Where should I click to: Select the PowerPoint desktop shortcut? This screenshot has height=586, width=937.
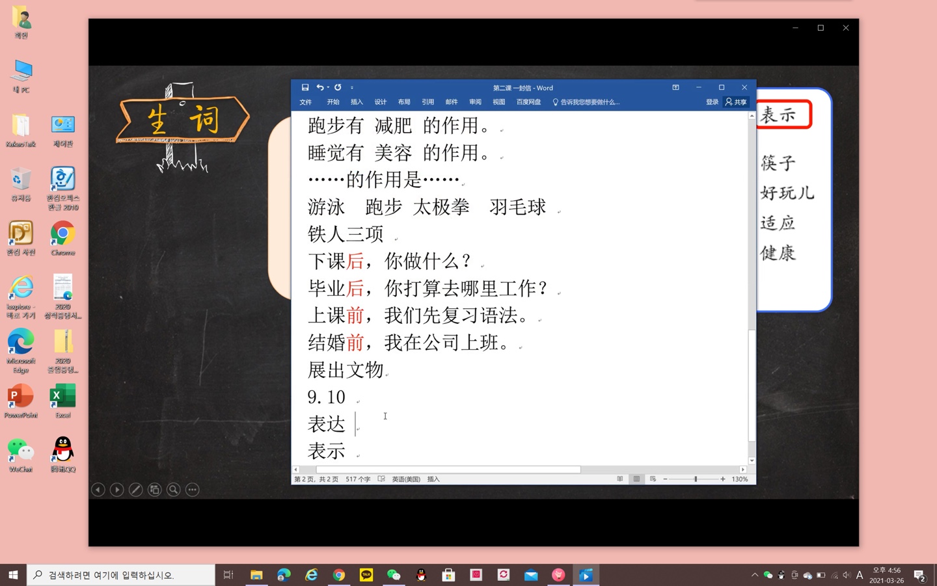click(21, 401)
